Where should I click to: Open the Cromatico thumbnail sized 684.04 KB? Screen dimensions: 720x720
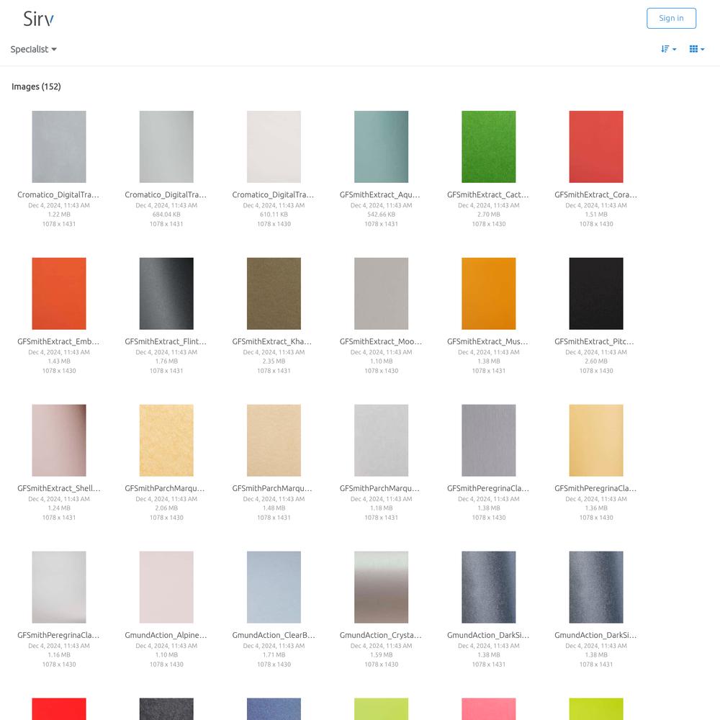(x=166, y=146)
